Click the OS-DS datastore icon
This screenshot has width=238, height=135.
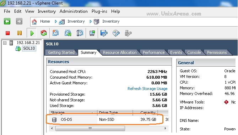[54, 120]
